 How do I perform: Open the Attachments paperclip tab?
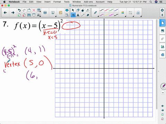pos(163,39)
